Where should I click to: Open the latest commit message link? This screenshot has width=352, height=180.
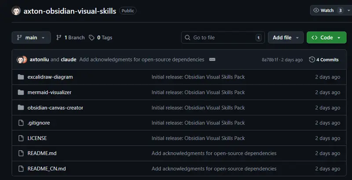tap(142, 60)
